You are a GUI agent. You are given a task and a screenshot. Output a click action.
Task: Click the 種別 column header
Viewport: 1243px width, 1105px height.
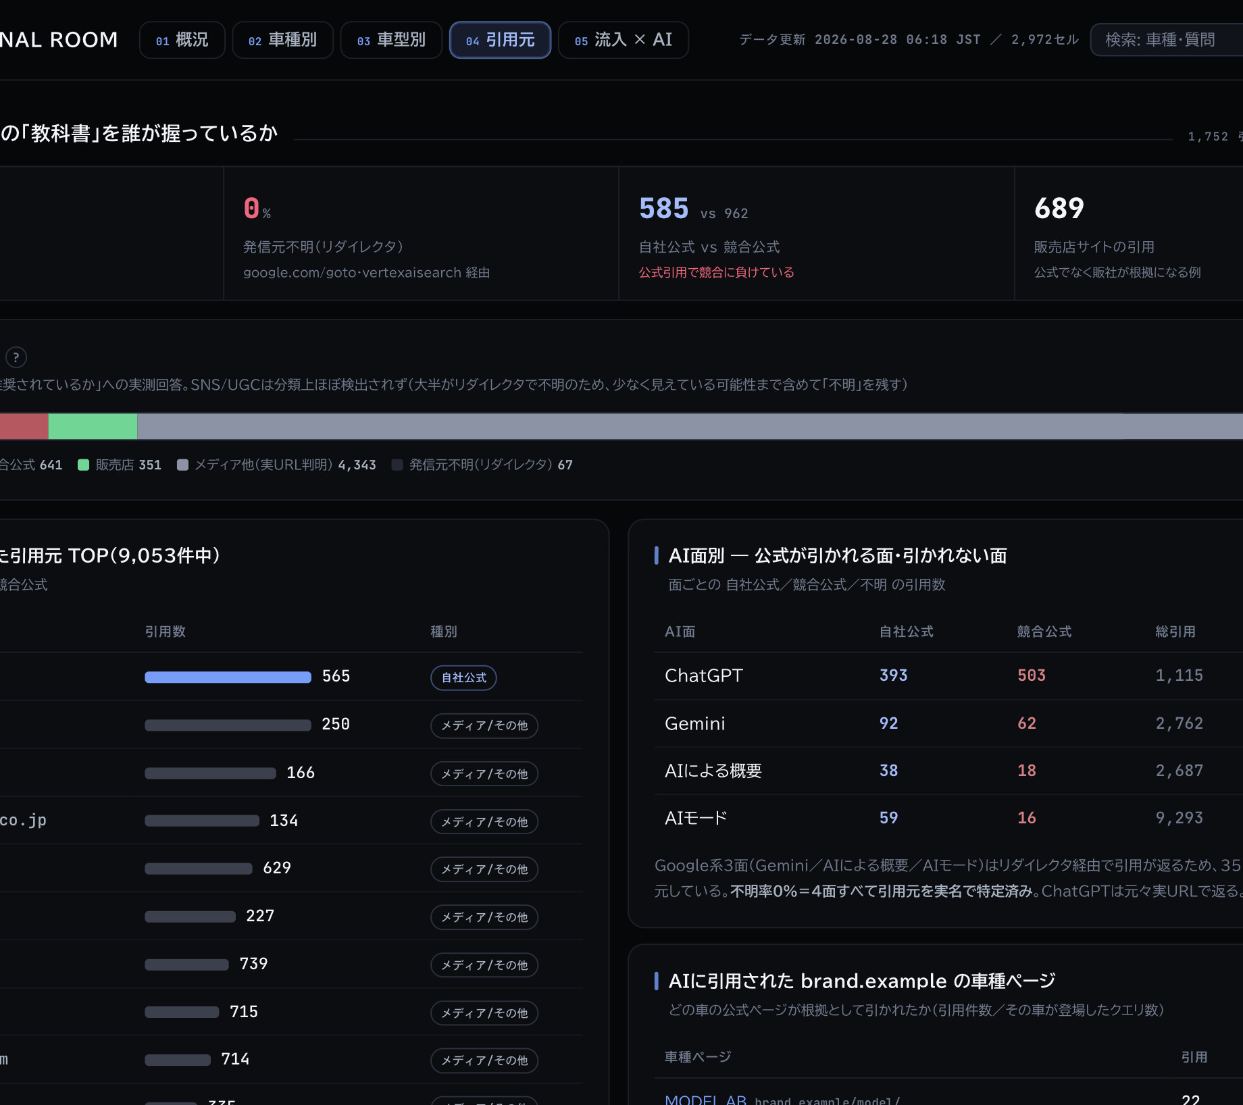click(x=443, y=632)
